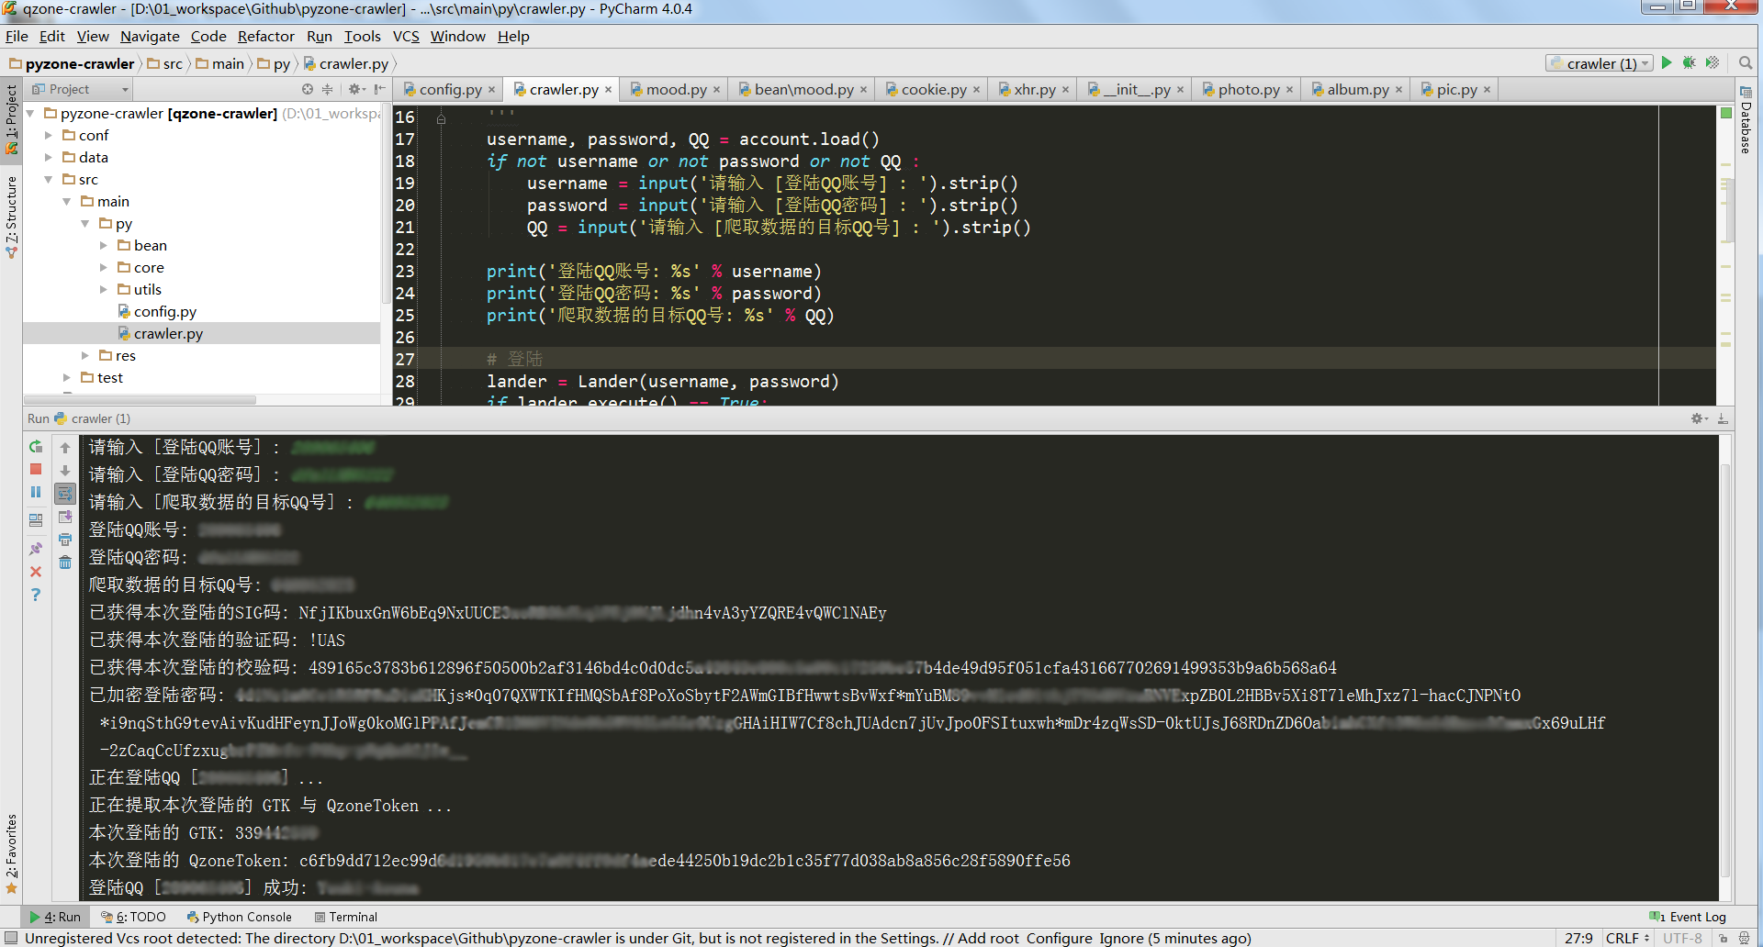Pause the program output

coord(36,492)
